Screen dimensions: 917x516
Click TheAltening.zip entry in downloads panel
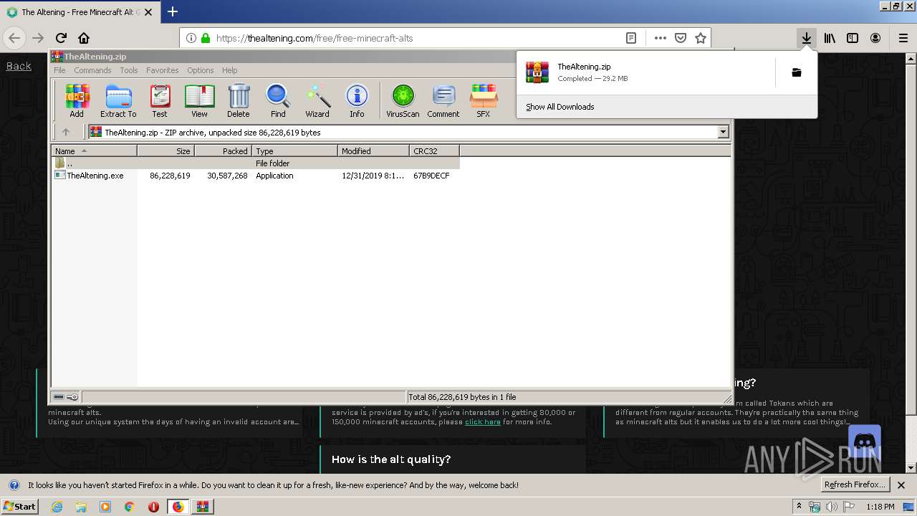(x=645, y=72)
